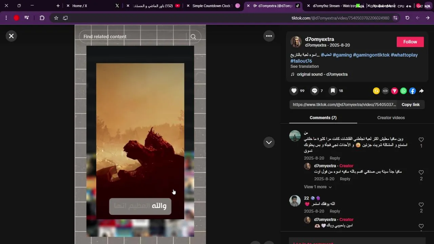
Task: Click the music note icon beside original sound
Action: coord(293,74)
